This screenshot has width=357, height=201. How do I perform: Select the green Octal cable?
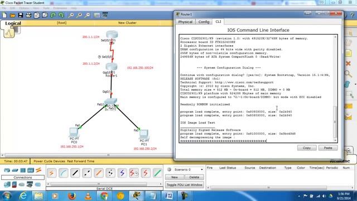click(157, 173)
